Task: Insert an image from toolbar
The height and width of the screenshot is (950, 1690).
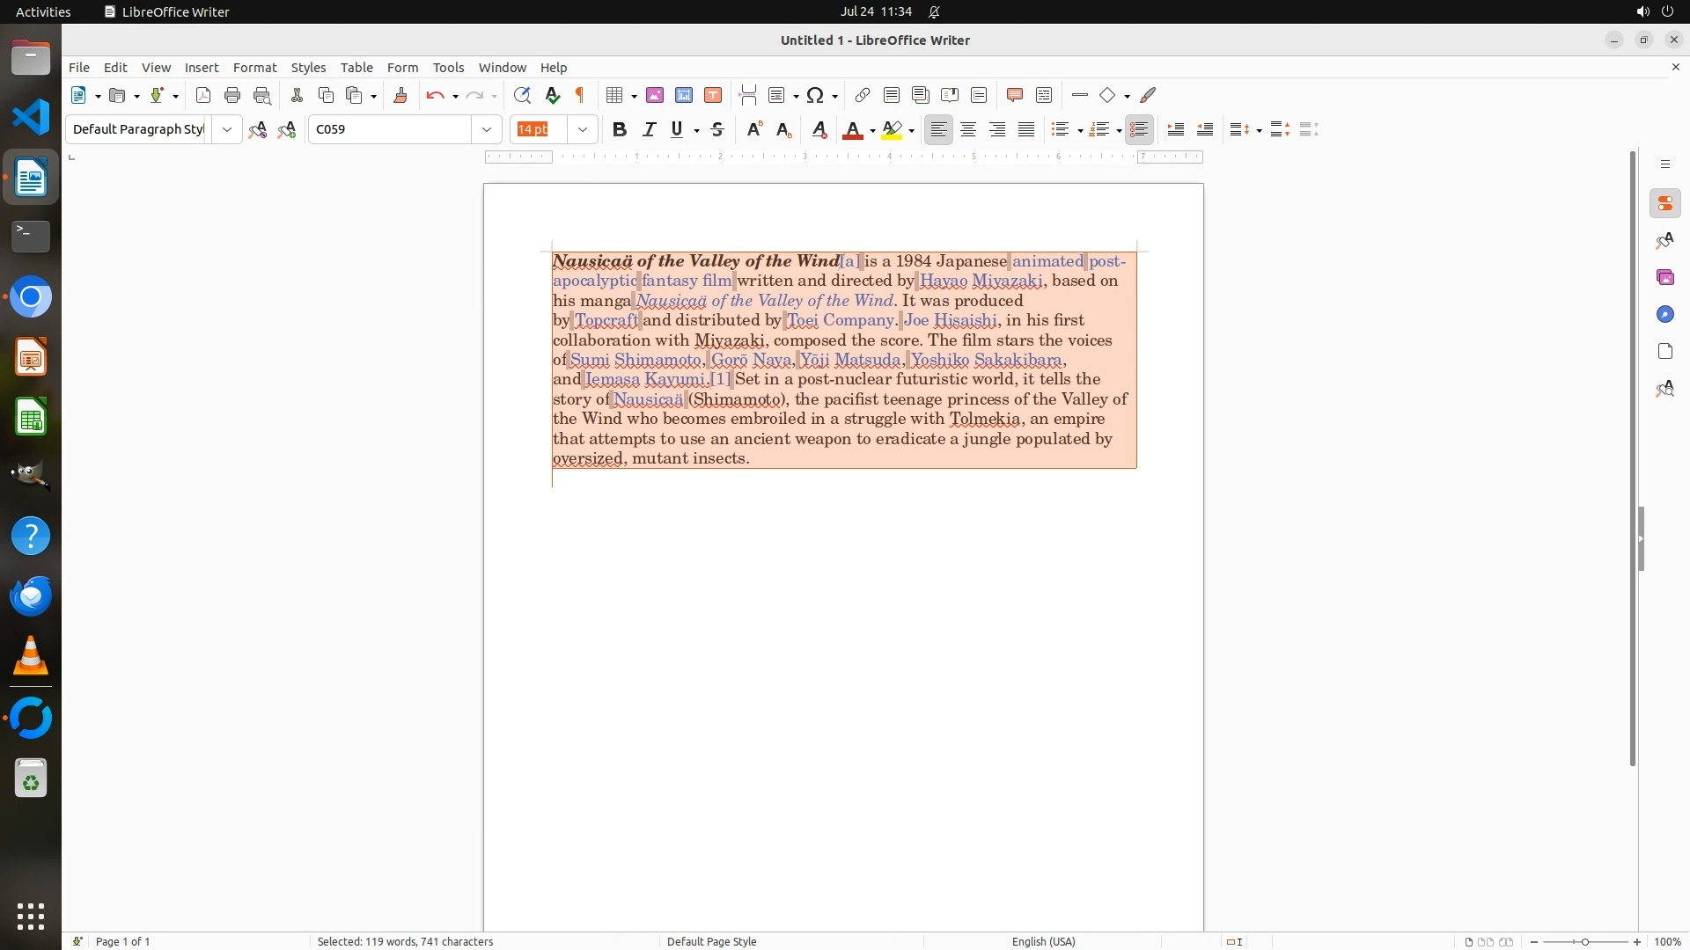Action: coord(655,96)
